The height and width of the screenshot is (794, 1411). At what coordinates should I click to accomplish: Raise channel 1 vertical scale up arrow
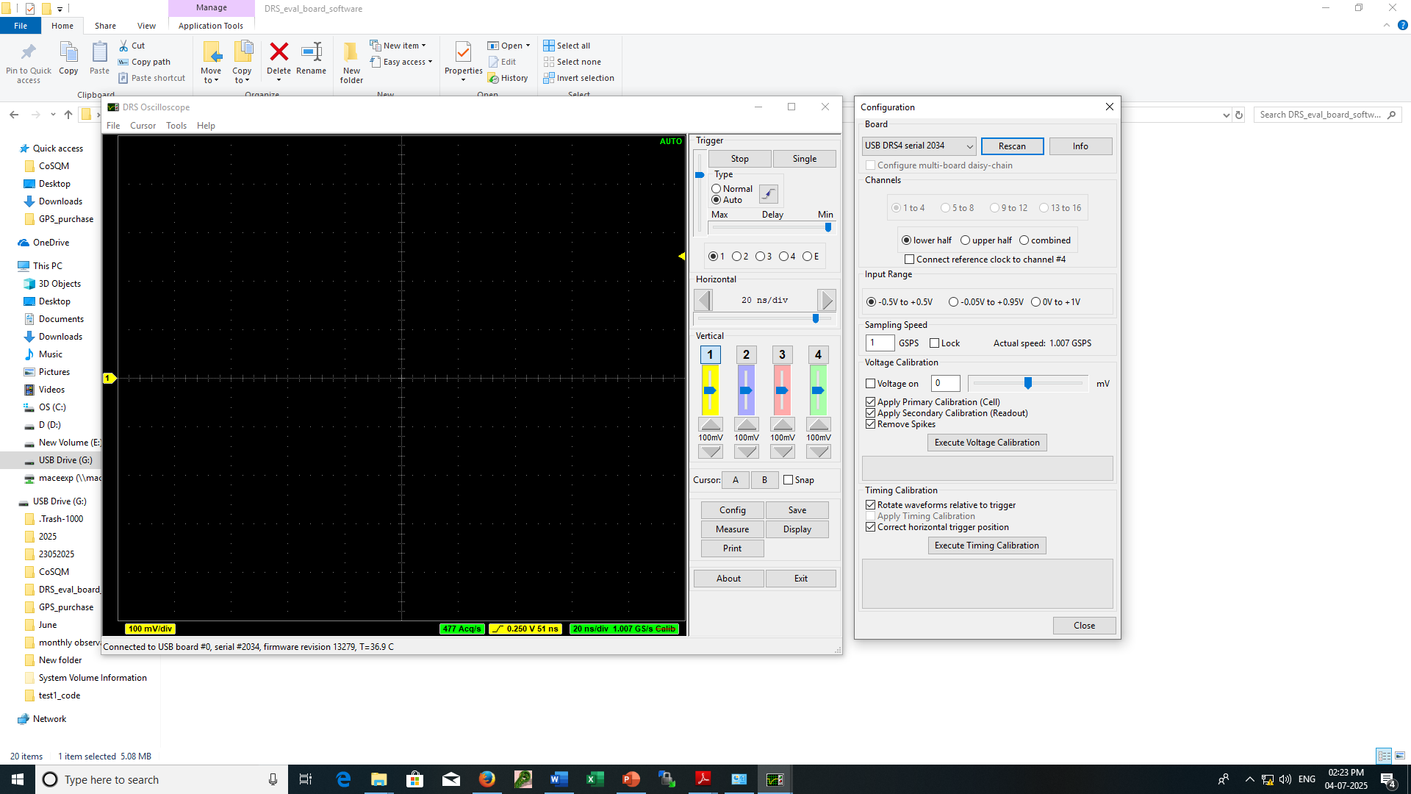[711, 424]
